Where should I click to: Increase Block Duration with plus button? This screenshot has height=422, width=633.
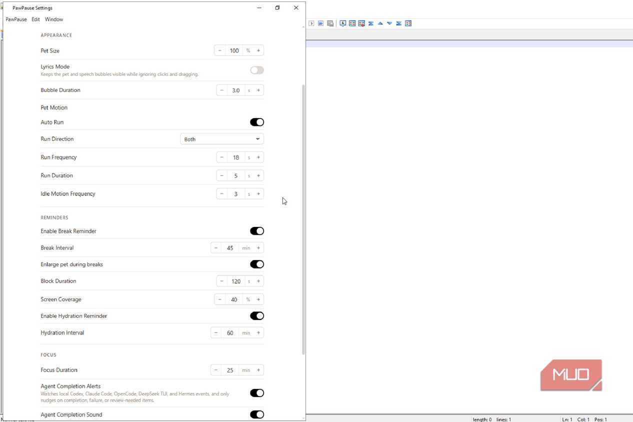[258, 281]
